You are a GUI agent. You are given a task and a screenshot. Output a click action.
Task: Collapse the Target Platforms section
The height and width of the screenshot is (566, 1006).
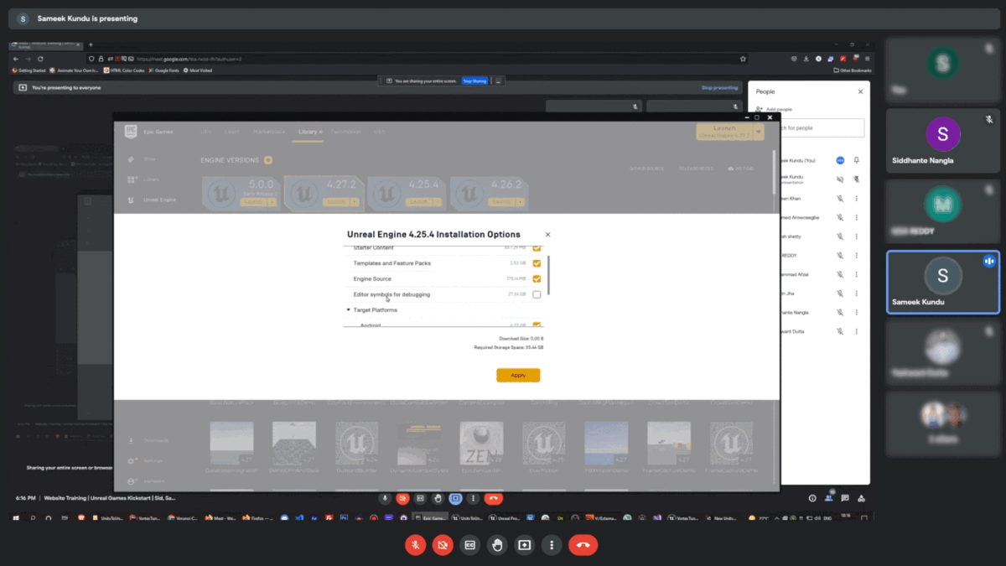click(349, 310)
